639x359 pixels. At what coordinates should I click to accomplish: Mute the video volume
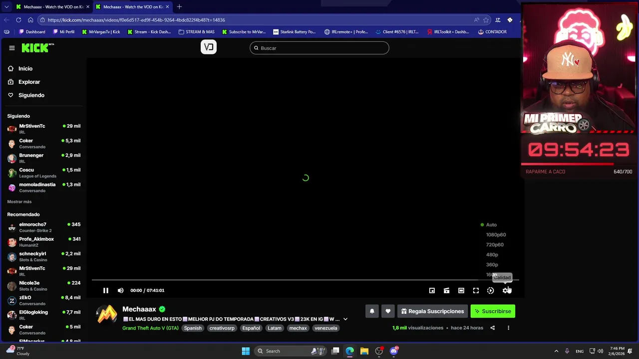pos(120,290)
